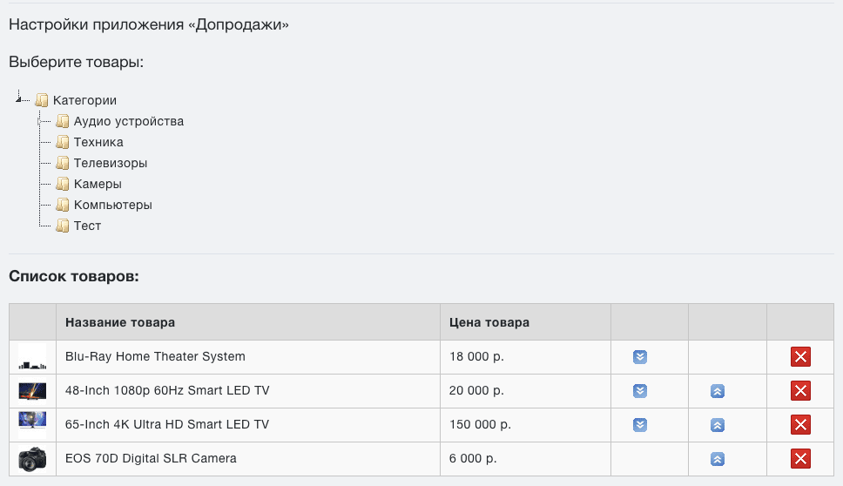
Task: Remove EOS 70D Digital SLR Camera row
Action: click(x=800, y=459)
